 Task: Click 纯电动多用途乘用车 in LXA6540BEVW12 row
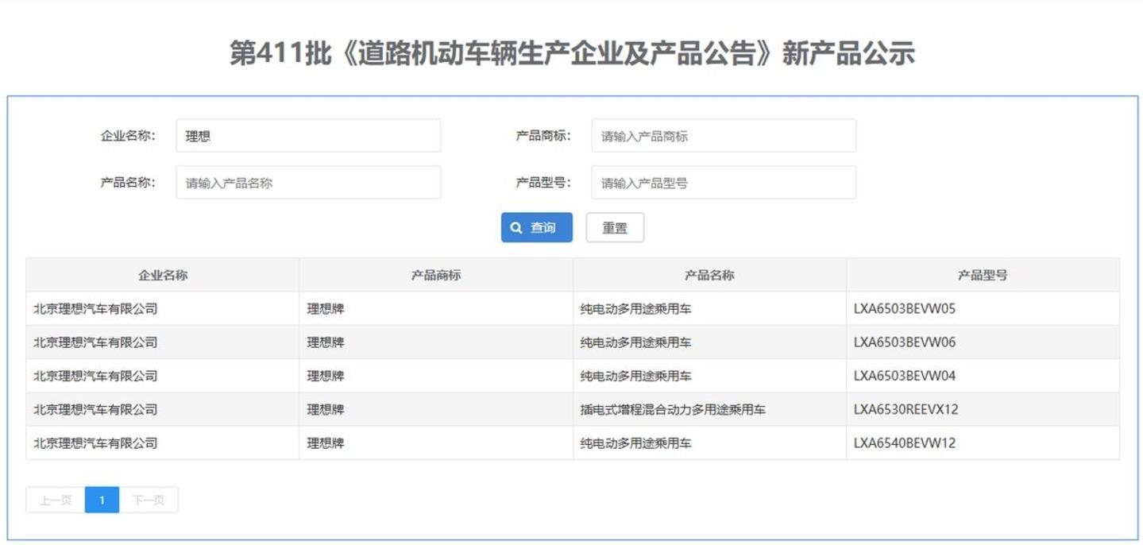point(635,443)
